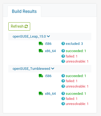Click truck icon for Tumbleweed i586
The height and width of the screenshot is (116, 101).
pyautogui.click(x=41, y=76)
